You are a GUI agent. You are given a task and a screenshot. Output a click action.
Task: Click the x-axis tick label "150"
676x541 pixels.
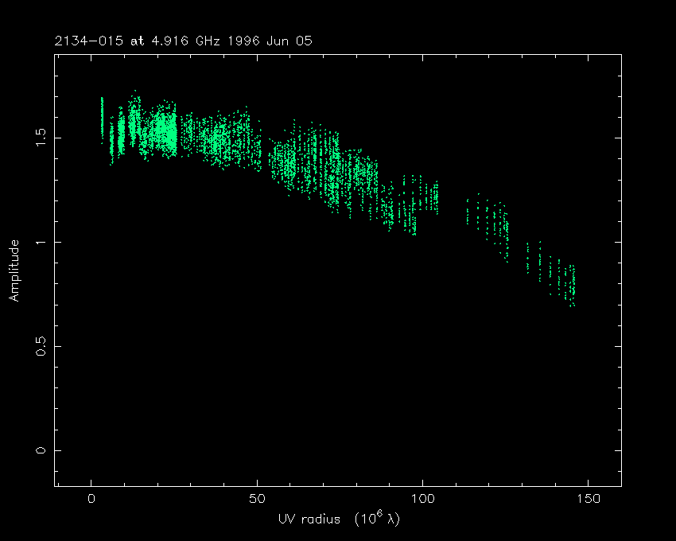[587, 498]
